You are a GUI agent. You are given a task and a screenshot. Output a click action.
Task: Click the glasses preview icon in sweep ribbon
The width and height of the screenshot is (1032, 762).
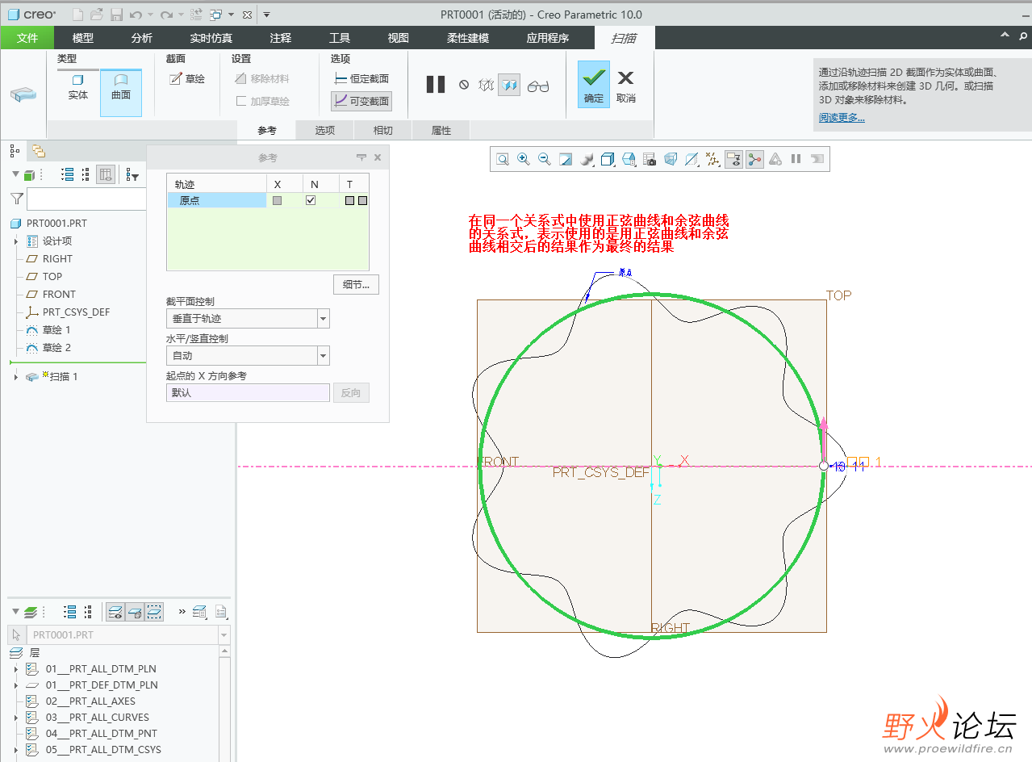click(x=538, y=85)
